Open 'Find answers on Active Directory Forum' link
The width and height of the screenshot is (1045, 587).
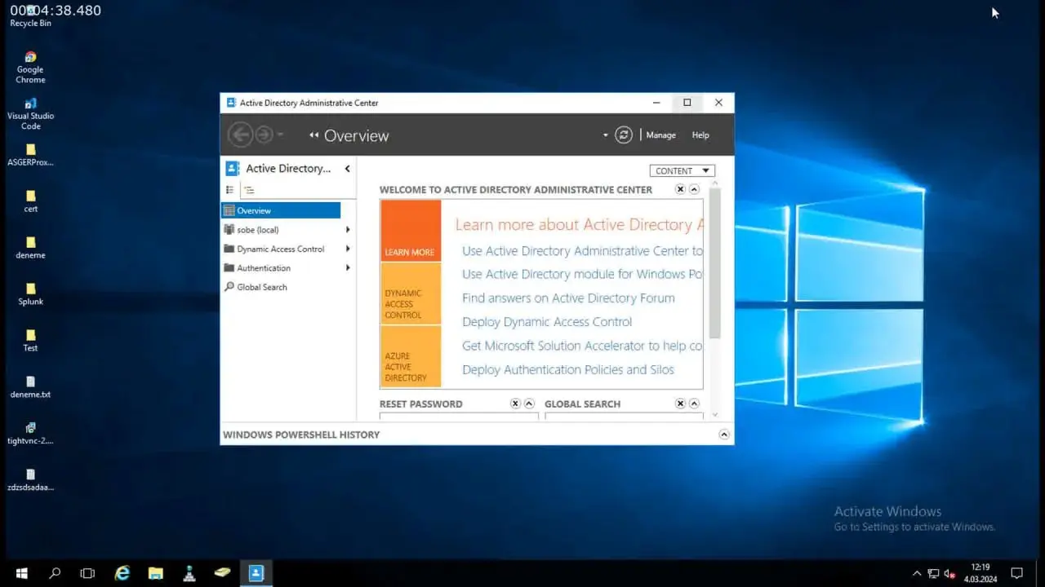coord(568,298)
